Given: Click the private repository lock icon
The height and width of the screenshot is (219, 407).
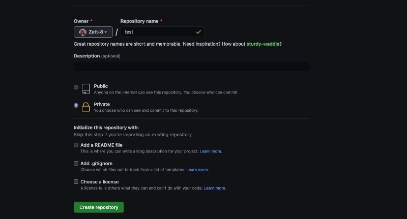Looking at the screenshot, I should tap(86, 107).
